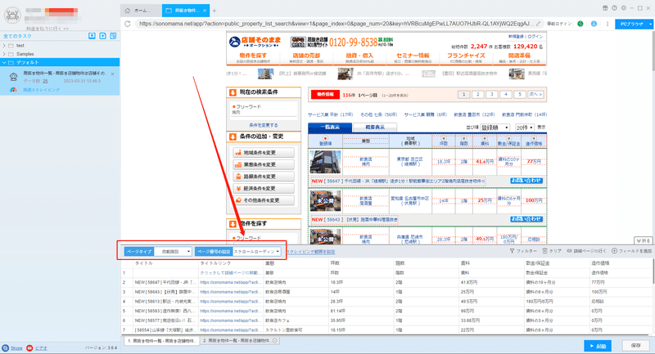Screen dimensions: 655x354
Task: Collapse the デフォルト folder
Action: 4,63
